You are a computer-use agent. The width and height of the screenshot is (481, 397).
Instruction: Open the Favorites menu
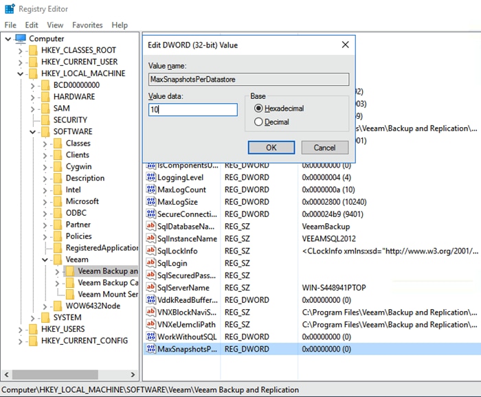coord(87,25)
